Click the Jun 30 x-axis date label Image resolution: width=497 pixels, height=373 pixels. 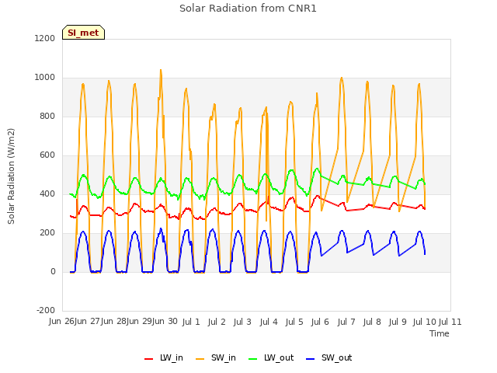point(165,322)
